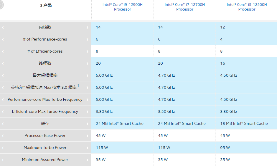
Task: Click i9-12900H 115 W maximum turbo power
Action: pos(102,147)
